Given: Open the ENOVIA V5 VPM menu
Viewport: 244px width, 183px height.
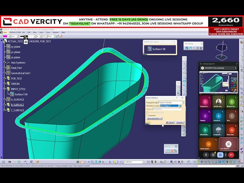Looking at the screenshot, I should (15, 32).
